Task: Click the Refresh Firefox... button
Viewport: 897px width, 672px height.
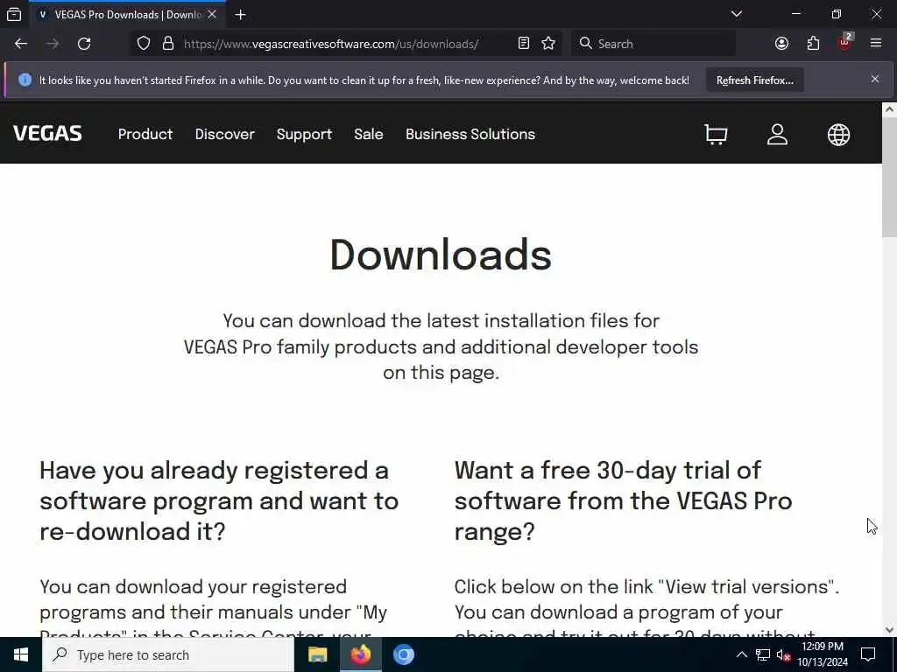Action: (754, 80)
